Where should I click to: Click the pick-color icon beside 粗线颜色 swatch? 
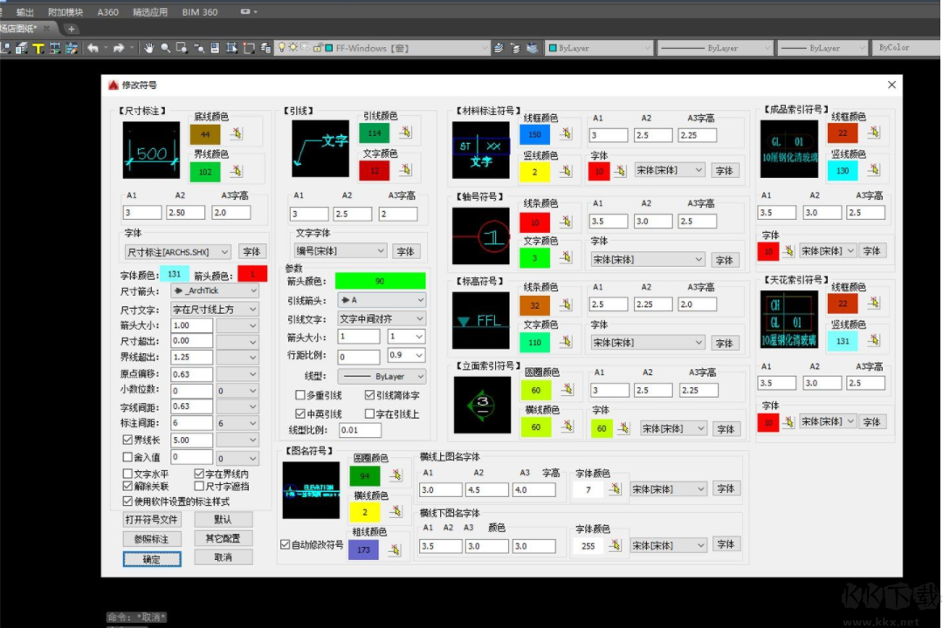click(395, 550)
